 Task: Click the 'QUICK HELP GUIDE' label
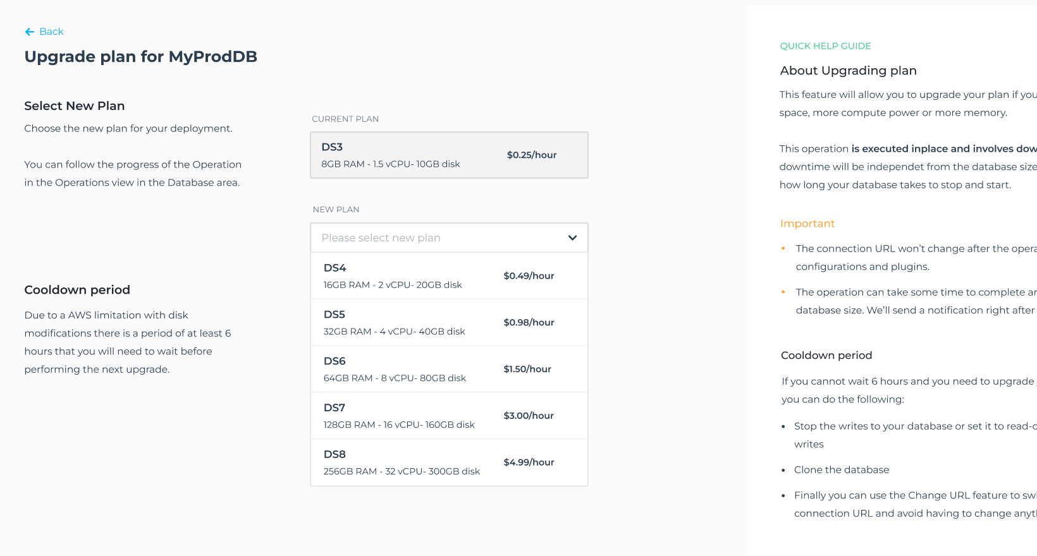coord(825,46)
